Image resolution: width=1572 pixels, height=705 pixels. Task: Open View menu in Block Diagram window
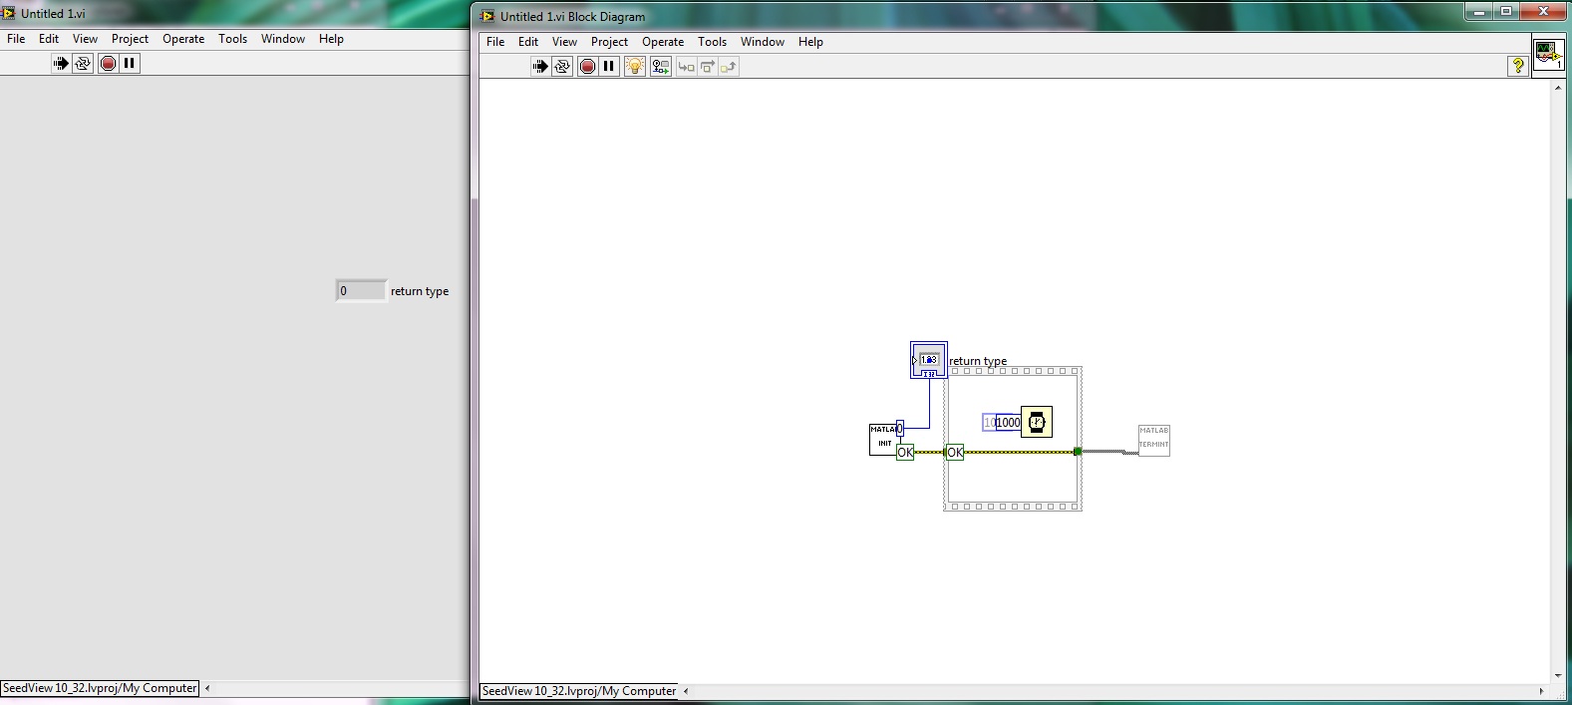click(565, 42)
